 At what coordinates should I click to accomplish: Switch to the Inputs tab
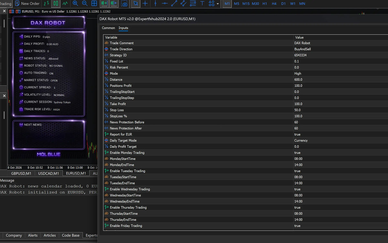pos(124,28)
